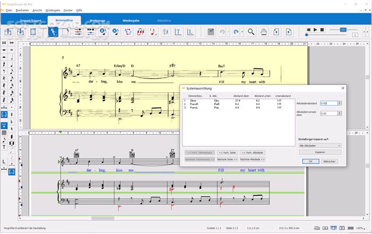Image resolution: width=372 pixels, height=234 pixels.
Task: Click the blank page icon in toolbar
Action: click(66, 32)
